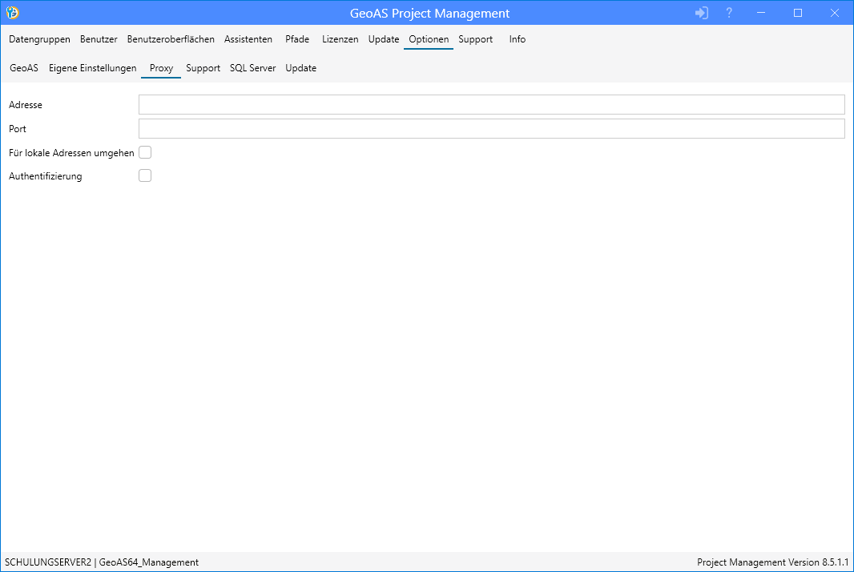The image size is (854, 572).
Task: Enable 'Für lokale Adressen umgehen' checkbox
Action: click(145, 152)
